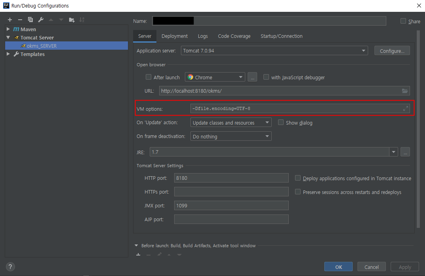Click the AJP port field
This screenshot has width=425, height=276.
231,220
